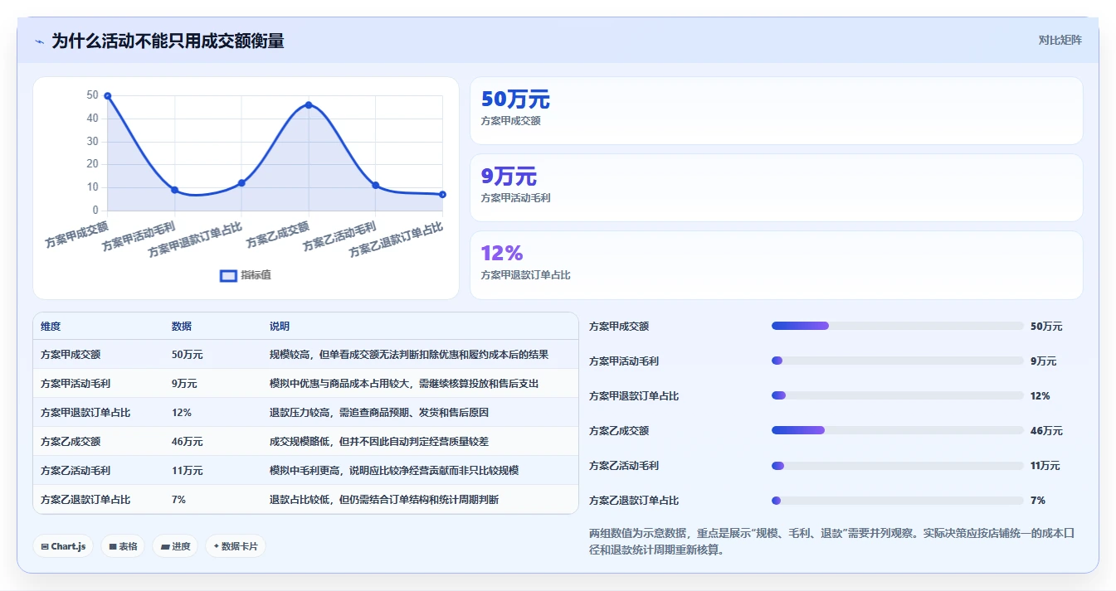Click the page title 为什么活动不能只用成交额衡量
Screen dimensions: 1116x591
pos(168,41)
